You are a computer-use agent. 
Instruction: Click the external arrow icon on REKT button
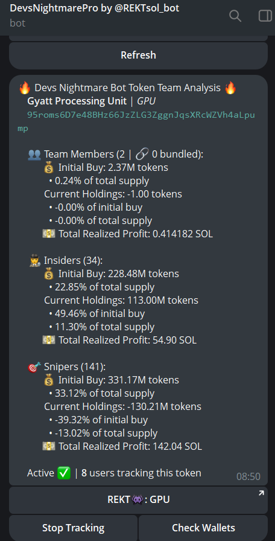pos(261,493)
